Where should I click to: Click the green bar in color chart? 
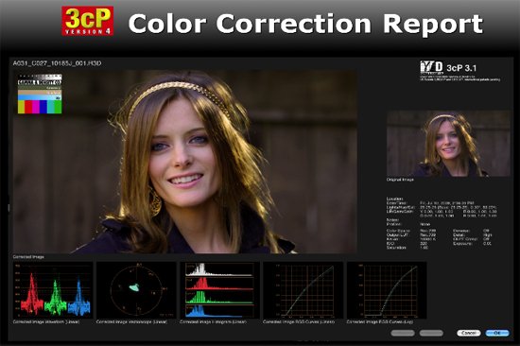(x=58, y=107)
